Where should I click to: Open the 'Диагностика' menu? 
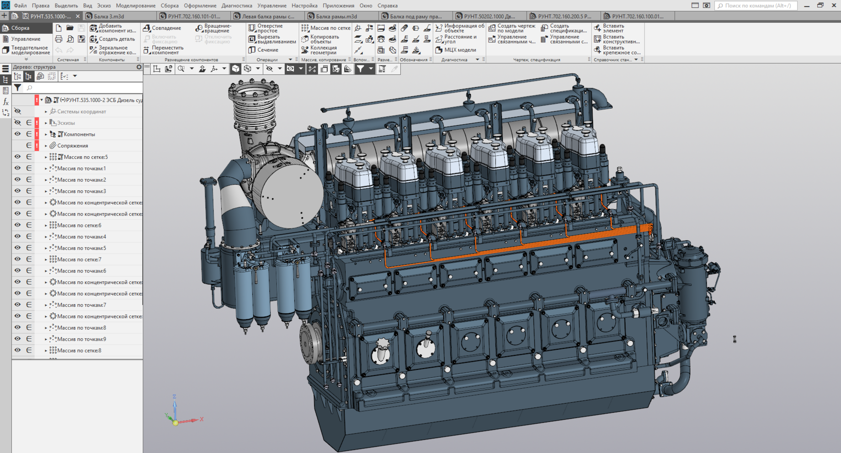[x=236, y=5]
